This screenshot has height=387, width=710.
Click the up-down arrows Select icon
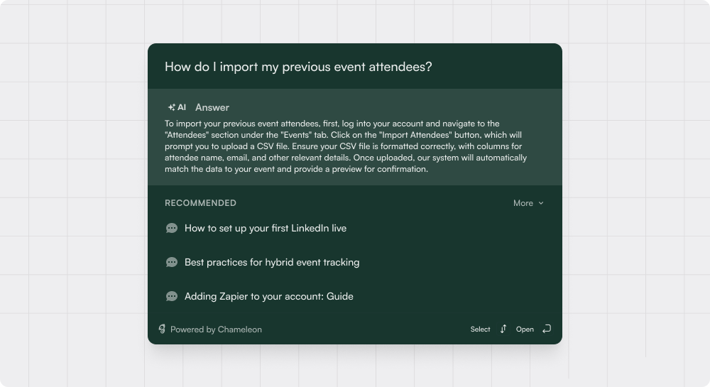click(503, 329)
